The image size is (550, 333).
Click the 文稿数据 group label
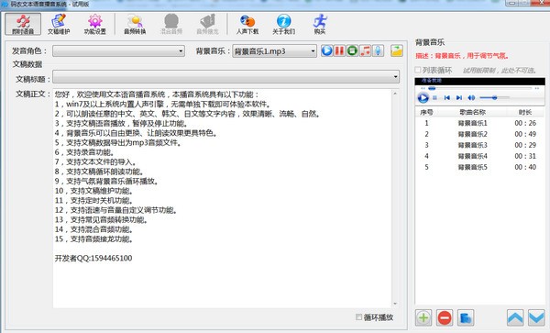(27, 64)
